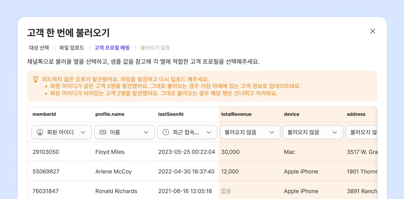Click the chevron arrow after 고객 프로필 매핑

coord(135,48)
